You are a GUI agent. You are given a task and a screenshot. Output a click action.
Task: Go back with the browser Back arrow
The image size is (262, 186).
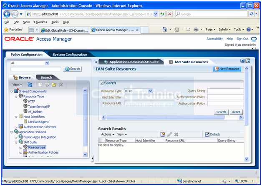click(x=7, y=14)
